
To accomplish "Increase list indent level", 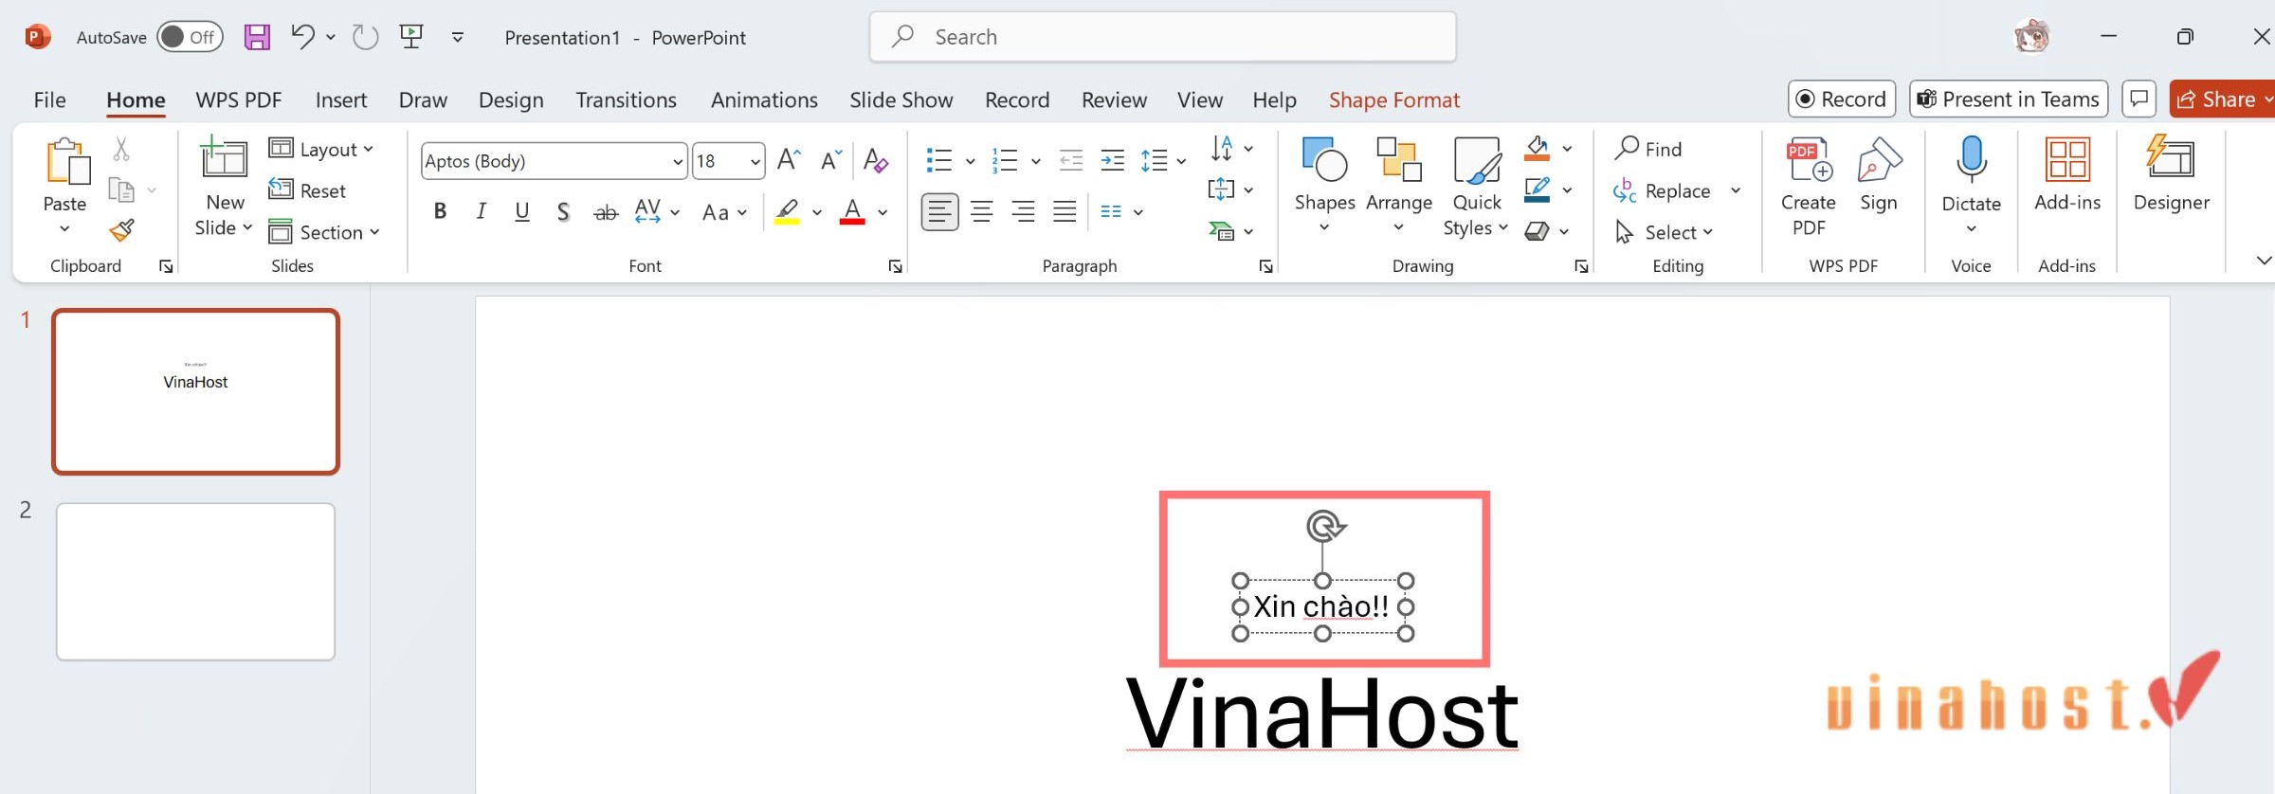I will [1113, 160].
